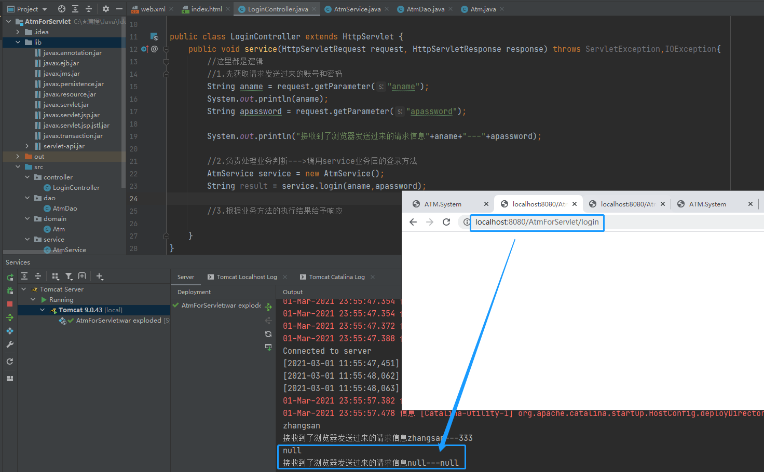This screenshot has width=764, height=472.
Task: Click browser back arrow
Action: [413, 222]
